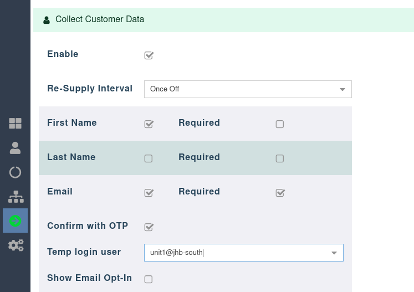Click the person icon beside Collect Customer Data
Screen dimensions: 414x292
pos(47,20)
